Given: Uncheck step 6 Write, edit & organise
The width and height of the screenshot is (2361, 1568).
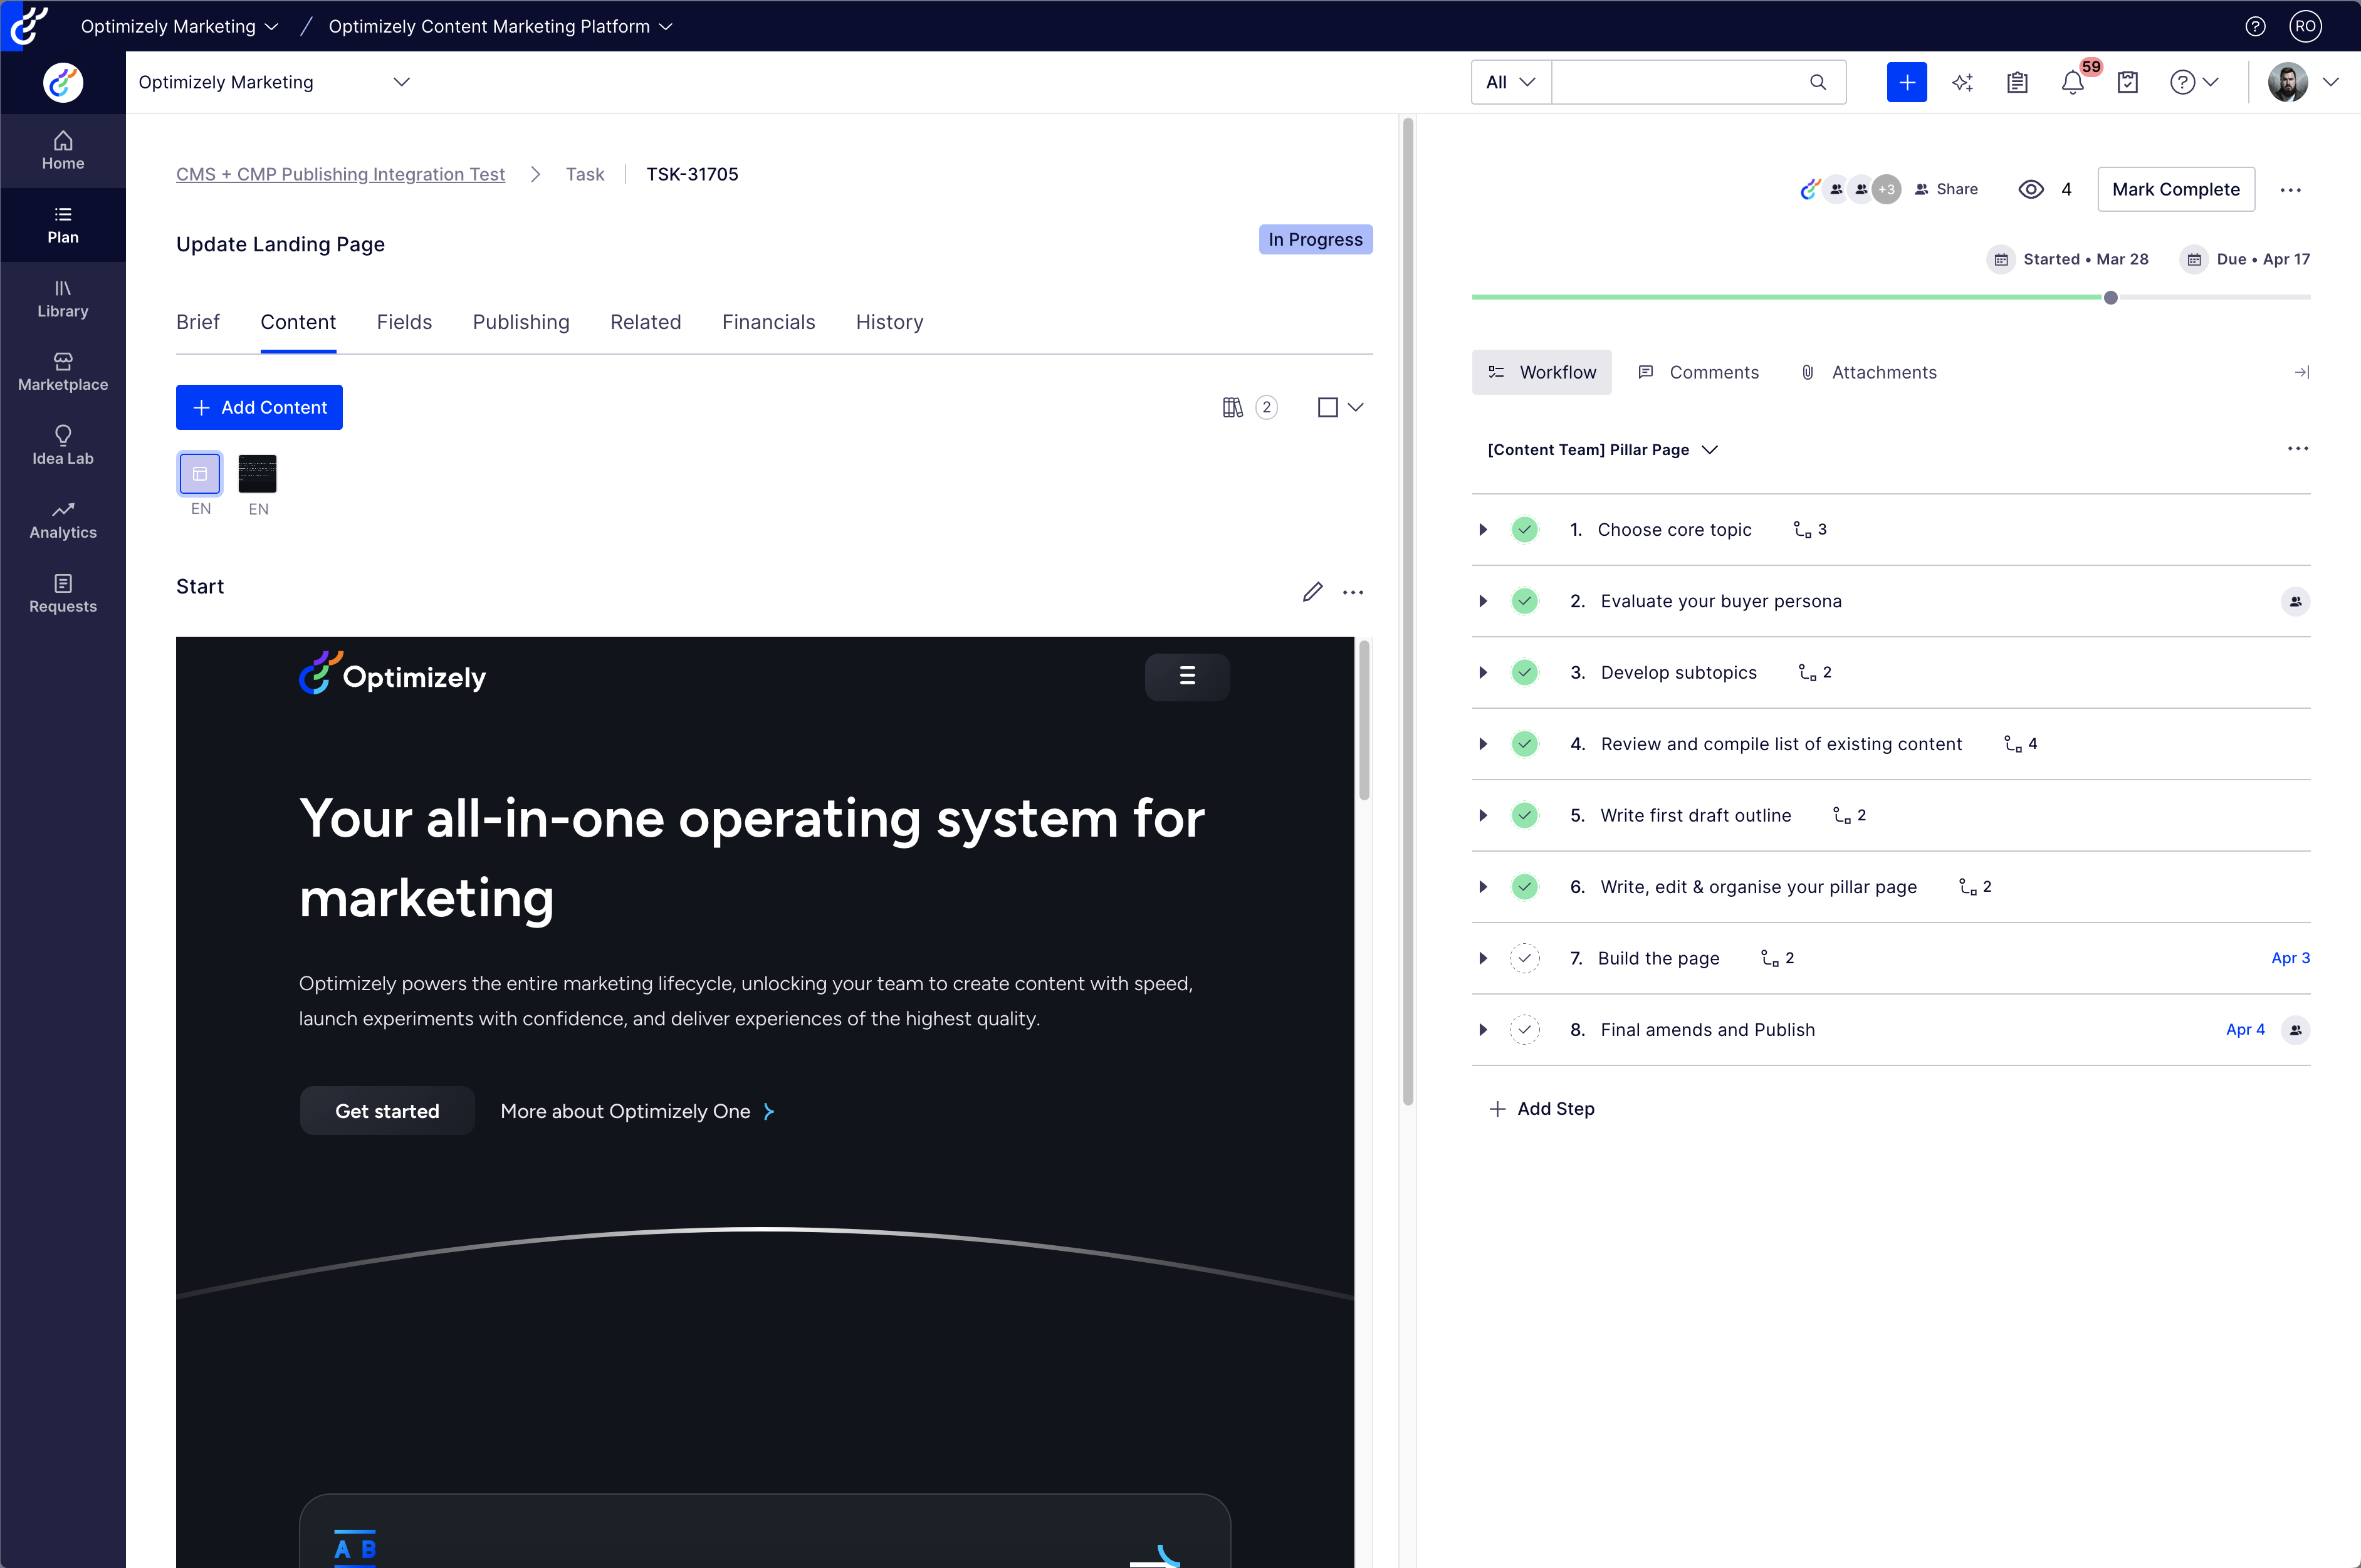Looking at the screenshot, I should pyautogui.click(x=1524, y=887).
